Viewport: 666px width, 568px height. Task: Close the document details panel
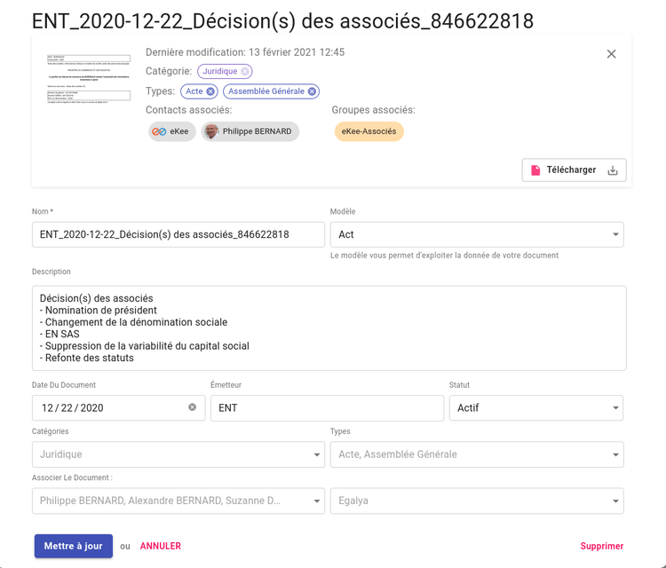[x=611, y=54]
